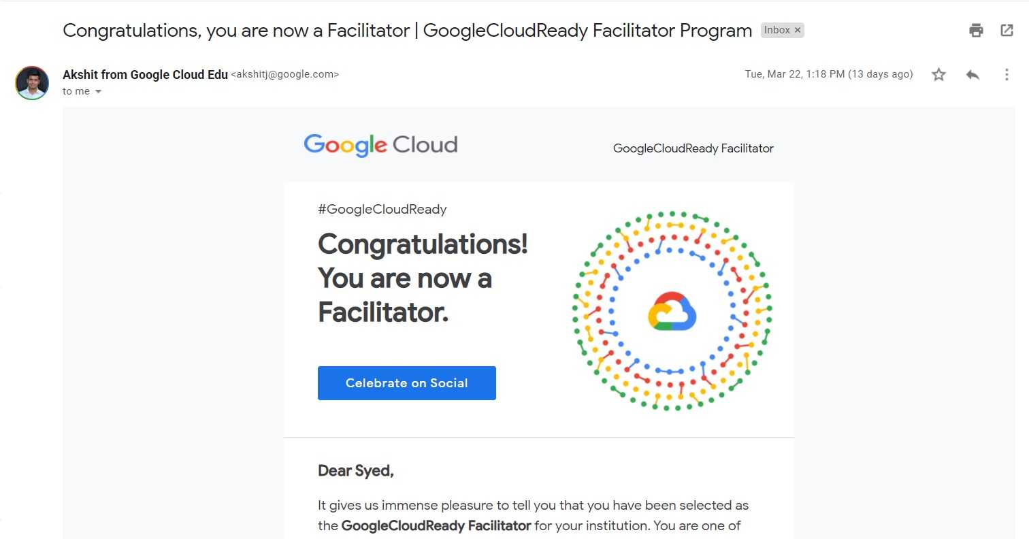Click the akshitj@google.com email address
Image resolution: width=1029 pixels, height=539 pixels.
click(x=285, y=75)
